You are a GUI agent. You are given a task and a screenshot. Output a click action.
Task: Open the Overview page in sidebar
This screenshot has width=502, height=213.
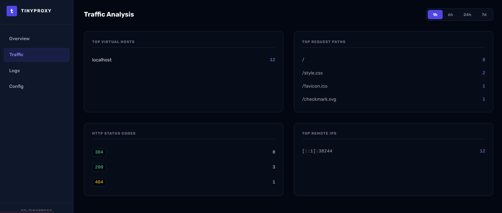pyautogui.click(x=19, y=39)
